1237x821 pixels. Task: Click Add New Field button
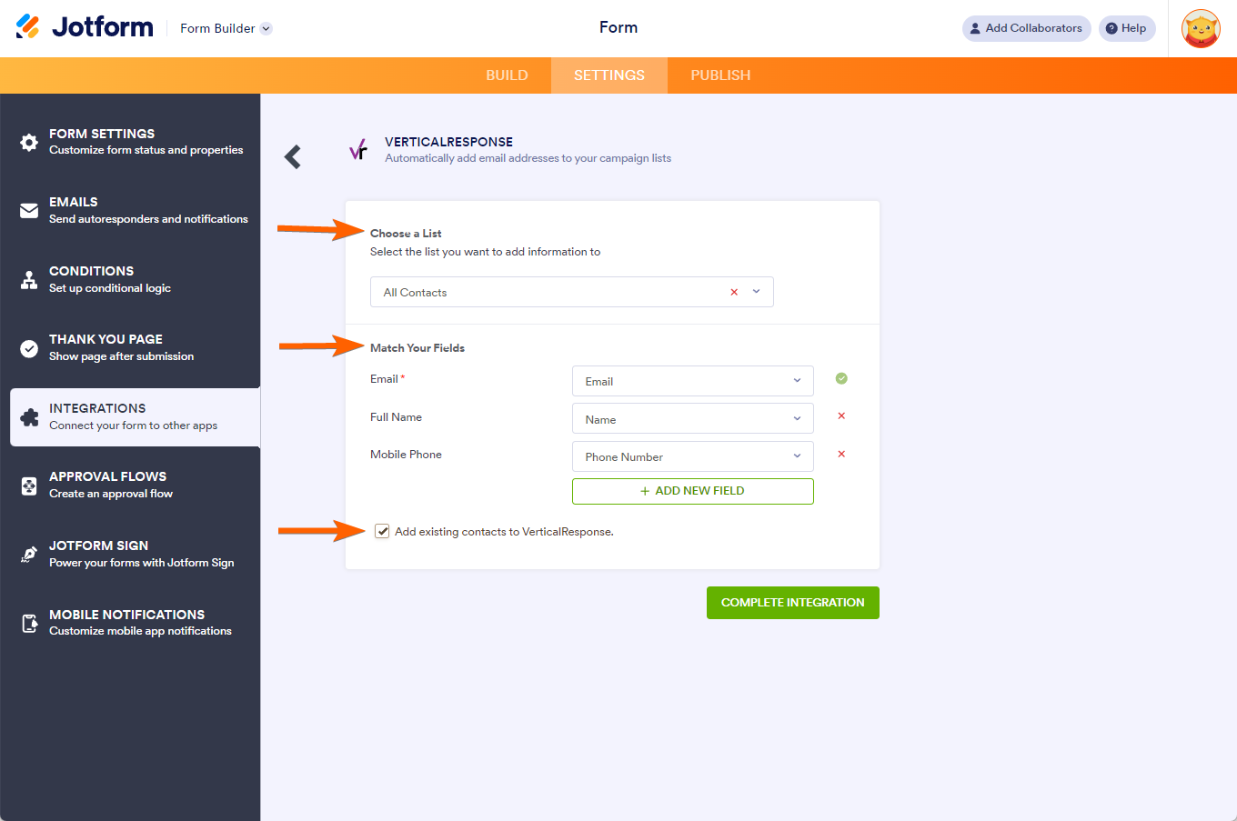(692, 491)
